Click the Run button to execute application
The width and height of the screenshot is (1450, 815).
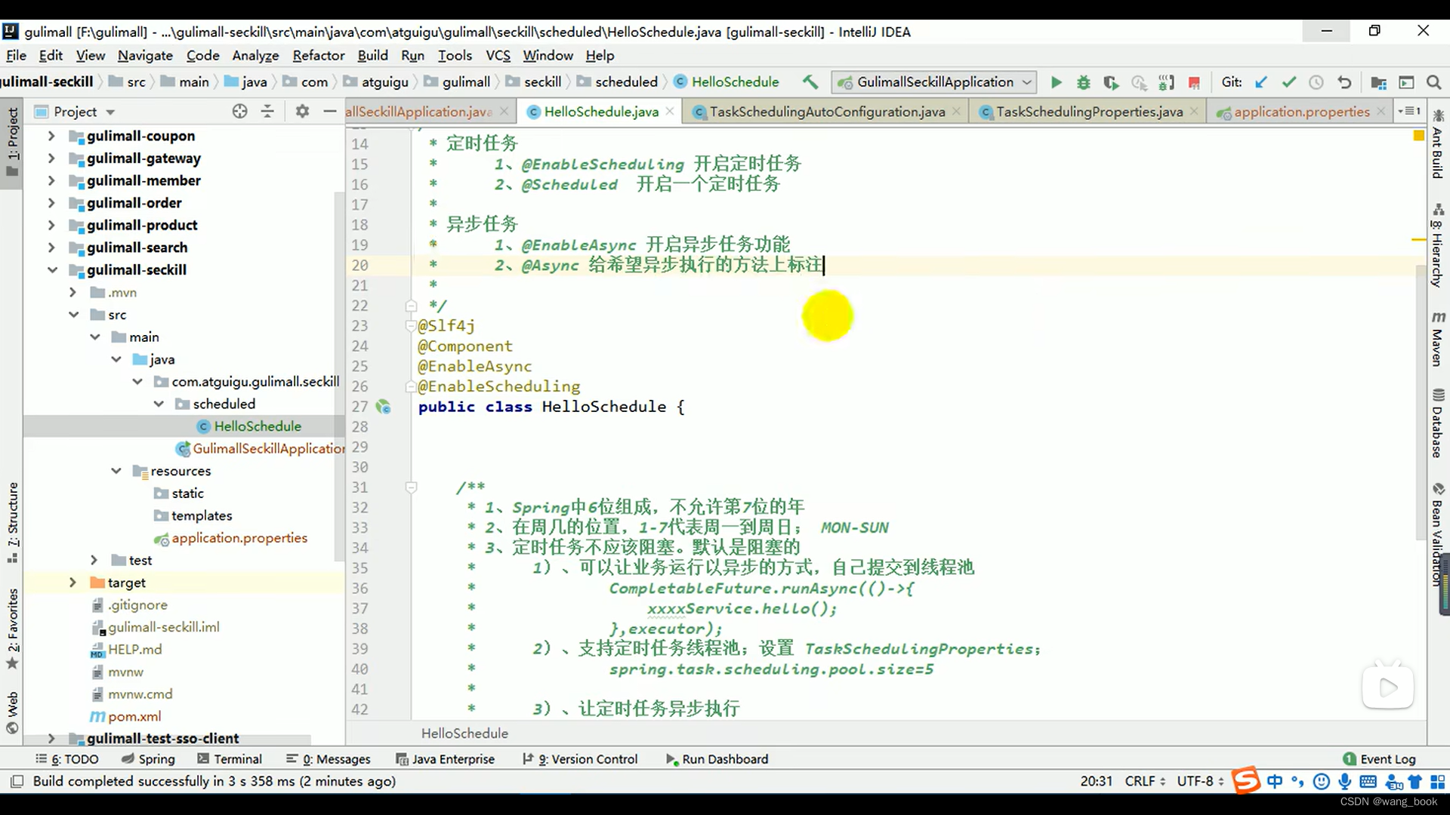pyautogui.click(x=1054, y=81)
